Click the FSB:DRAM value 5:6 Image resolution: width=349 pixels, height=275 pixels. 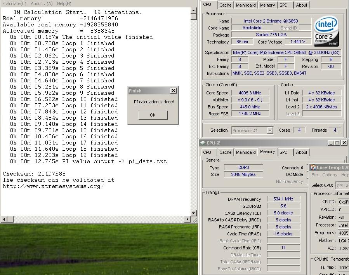[283, 206]
